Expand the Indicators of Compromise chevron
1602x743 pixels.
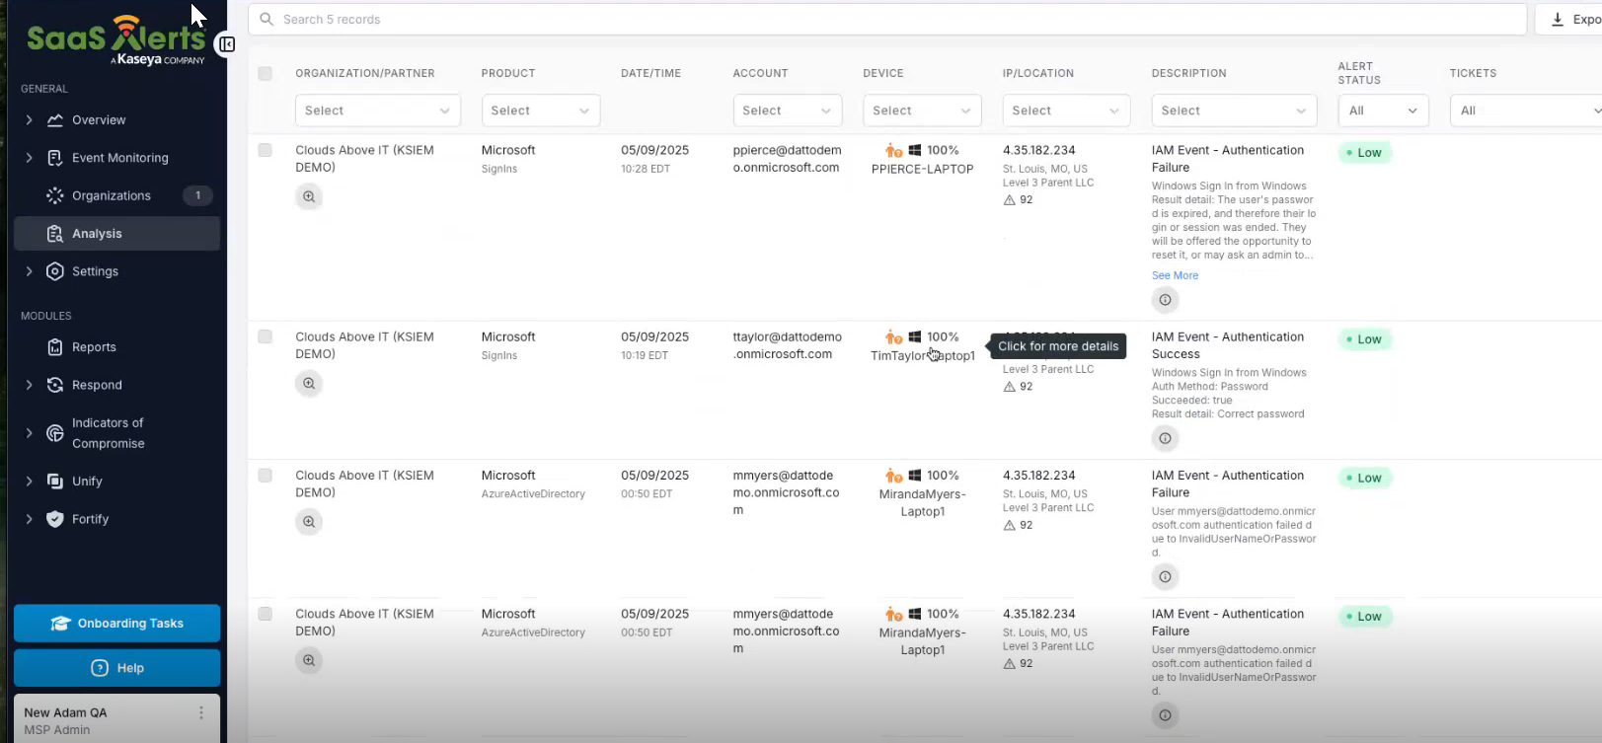coord(29,433)
